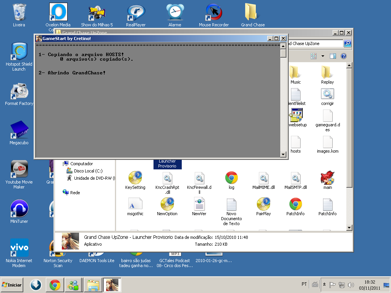Launch Format Factory from desktop
This screenshot has height=293, width=391.
point(19,92)
